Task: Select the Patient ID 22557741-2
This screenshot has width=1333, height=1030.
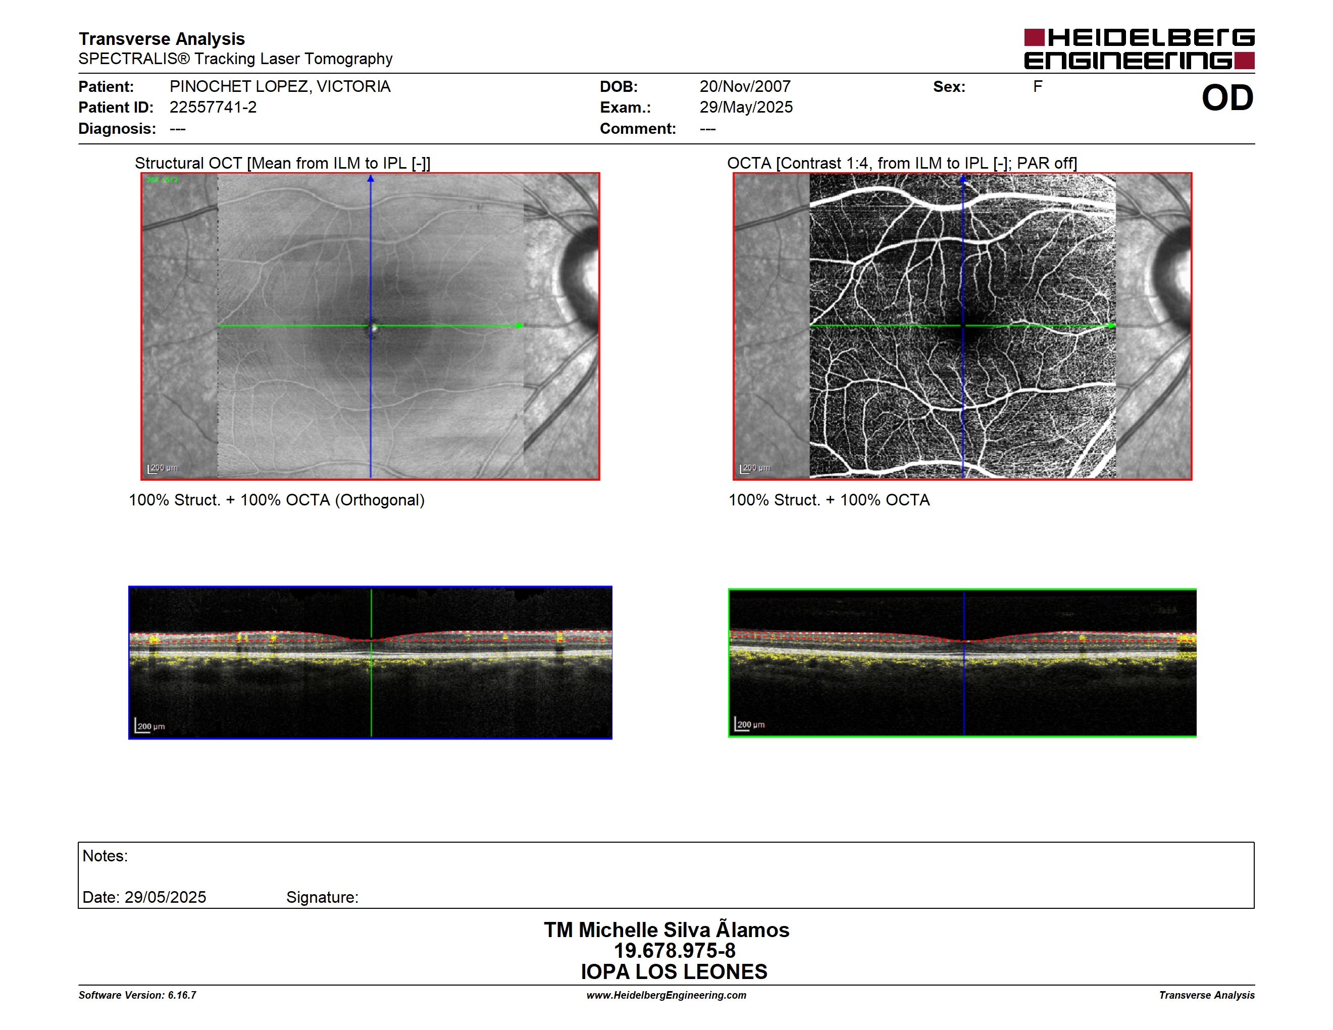Action: 213,108
